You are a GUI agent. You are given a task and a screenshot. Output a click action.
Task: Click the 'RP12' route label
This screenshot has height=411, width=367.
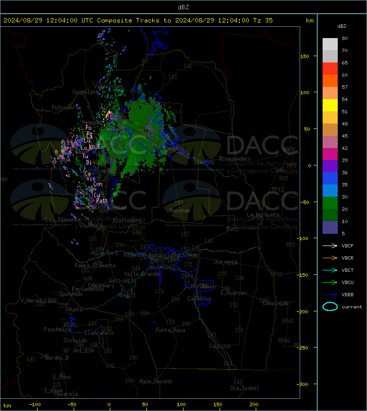pos(277,274)
